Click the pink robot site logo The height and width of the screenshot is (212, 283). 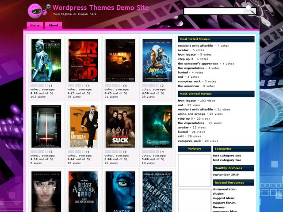(38, 11)
